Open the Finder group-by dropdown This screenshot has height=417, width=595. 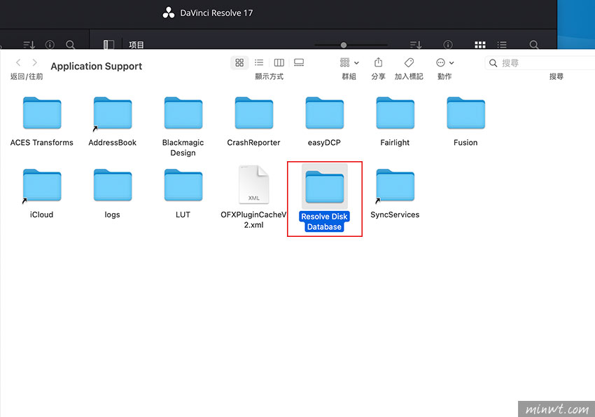click(x=349, y=62)
